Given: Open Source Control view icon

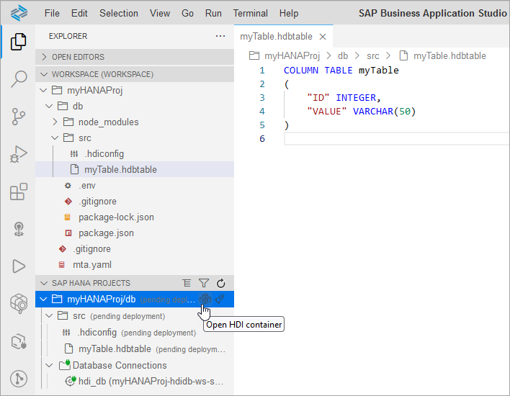Looking at the screenshot, I should (x=19, y=117).
